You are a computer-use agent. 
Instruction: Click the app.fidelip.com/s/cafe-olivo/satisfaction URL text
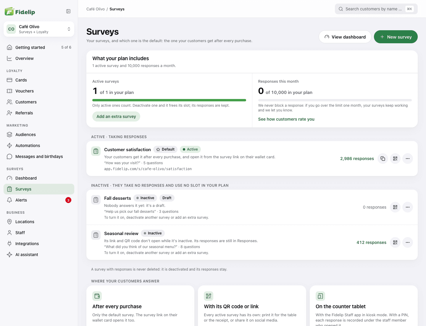(148, 169)
